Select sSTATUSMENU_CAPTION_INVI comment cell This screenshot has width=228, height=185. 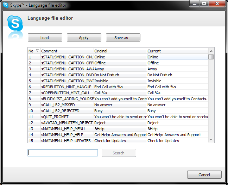67,81
